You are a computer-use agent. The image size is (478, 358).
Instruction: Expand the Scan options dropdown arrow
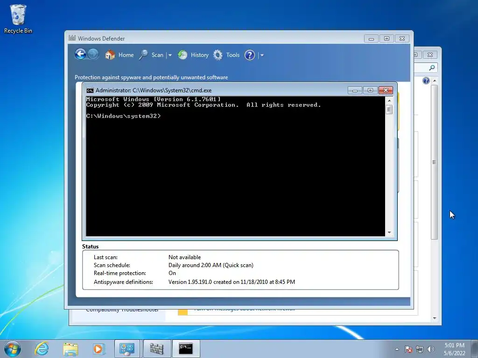coord(170,55)
